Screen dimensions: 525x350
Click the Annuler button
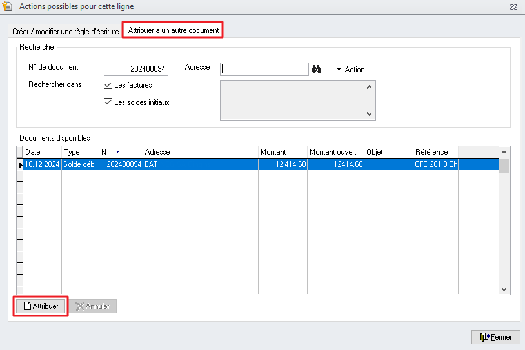92,306
